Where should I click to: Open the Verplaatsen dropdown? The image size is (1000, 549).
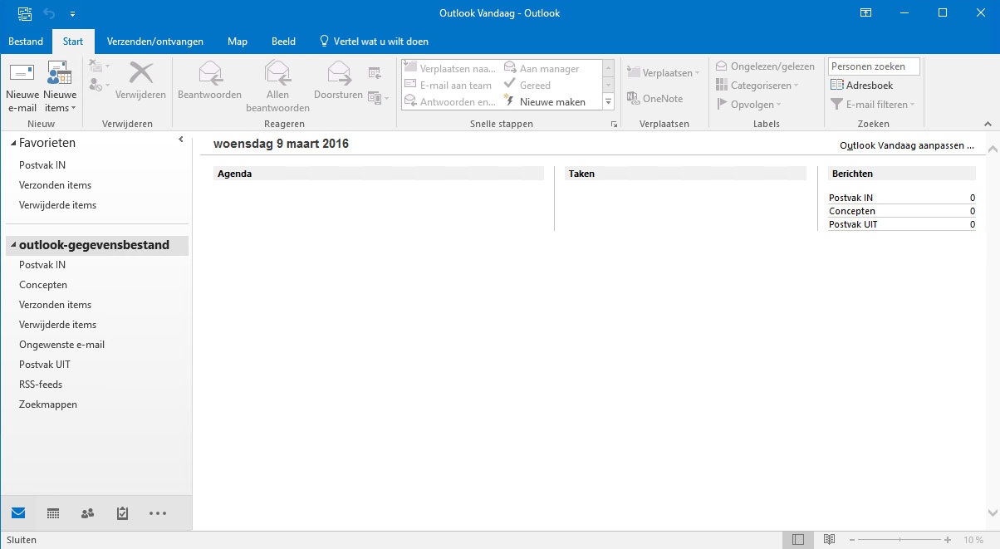click(x=663, y=73)
